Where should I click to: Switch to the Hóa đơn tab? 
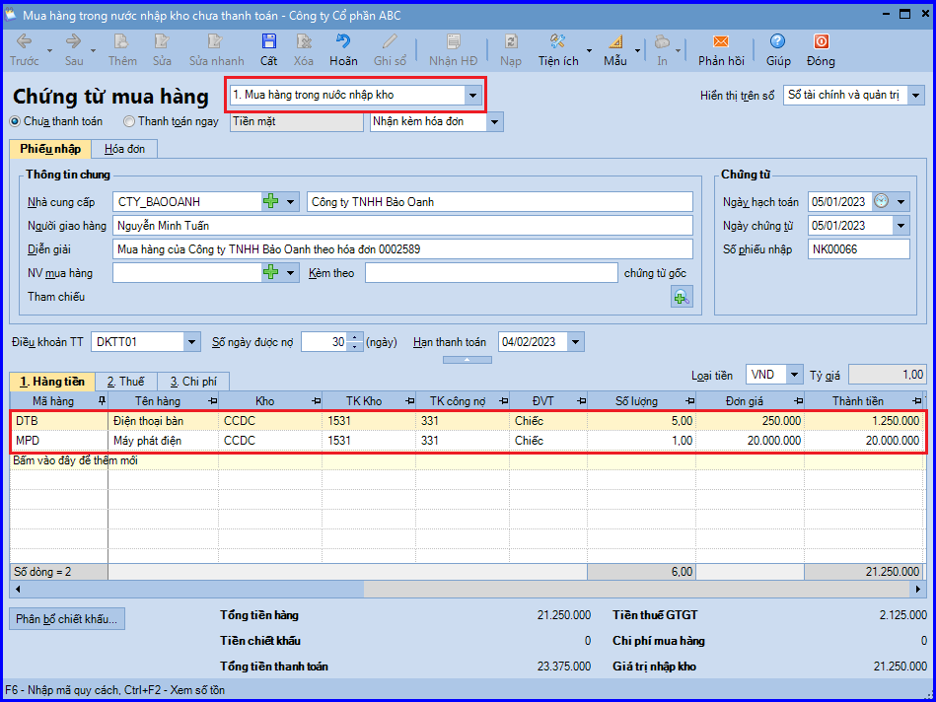point(124,149)
